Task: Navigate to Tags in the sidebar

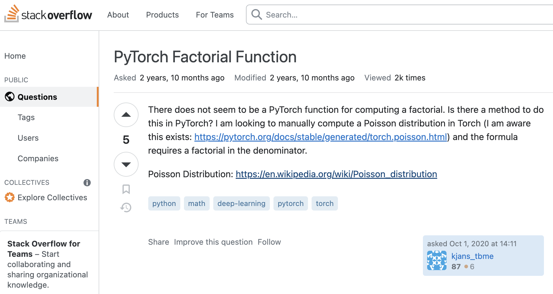Action: (x=26, y=117)
